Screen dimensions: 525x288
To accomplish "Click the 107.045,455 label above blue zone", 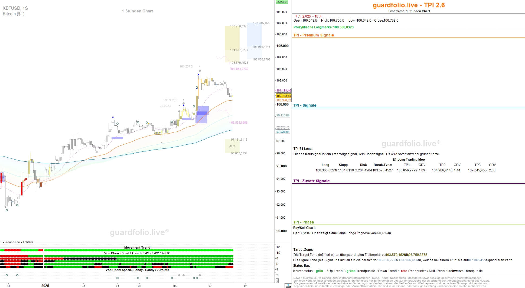I will coord(261,23).
